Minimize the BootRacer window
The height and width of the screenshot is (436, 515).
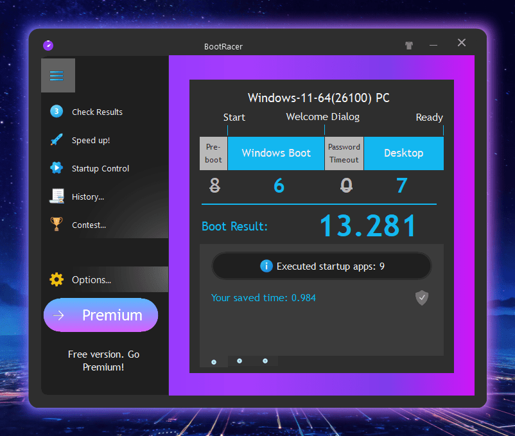tap(433, 46)
